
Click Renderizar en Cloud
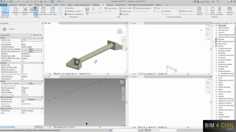click(73, 11)
